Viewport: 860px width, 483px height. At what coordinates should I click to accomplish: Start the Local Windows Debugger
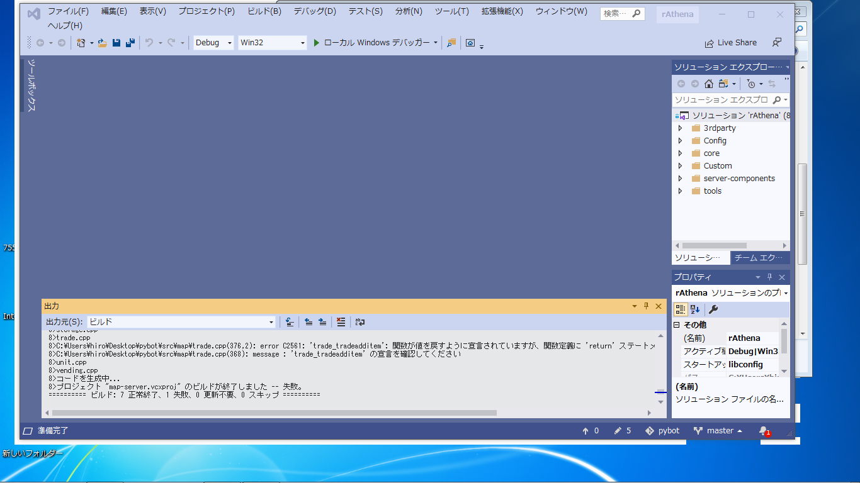click(376, 43)
